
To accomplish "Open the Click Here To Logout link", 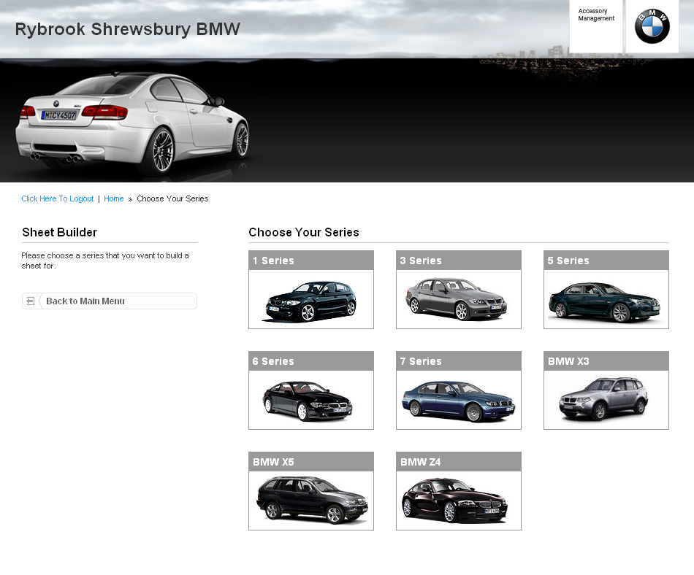I will pyautogui.click(x=57, y=198).
